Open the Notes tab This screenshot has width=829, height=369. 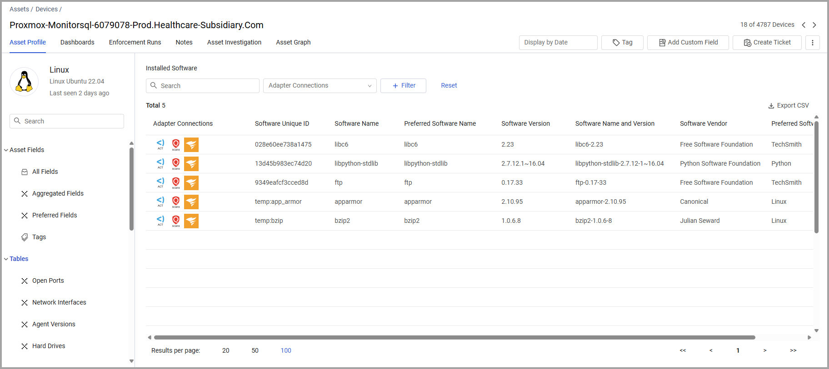[x=184, y=42]
